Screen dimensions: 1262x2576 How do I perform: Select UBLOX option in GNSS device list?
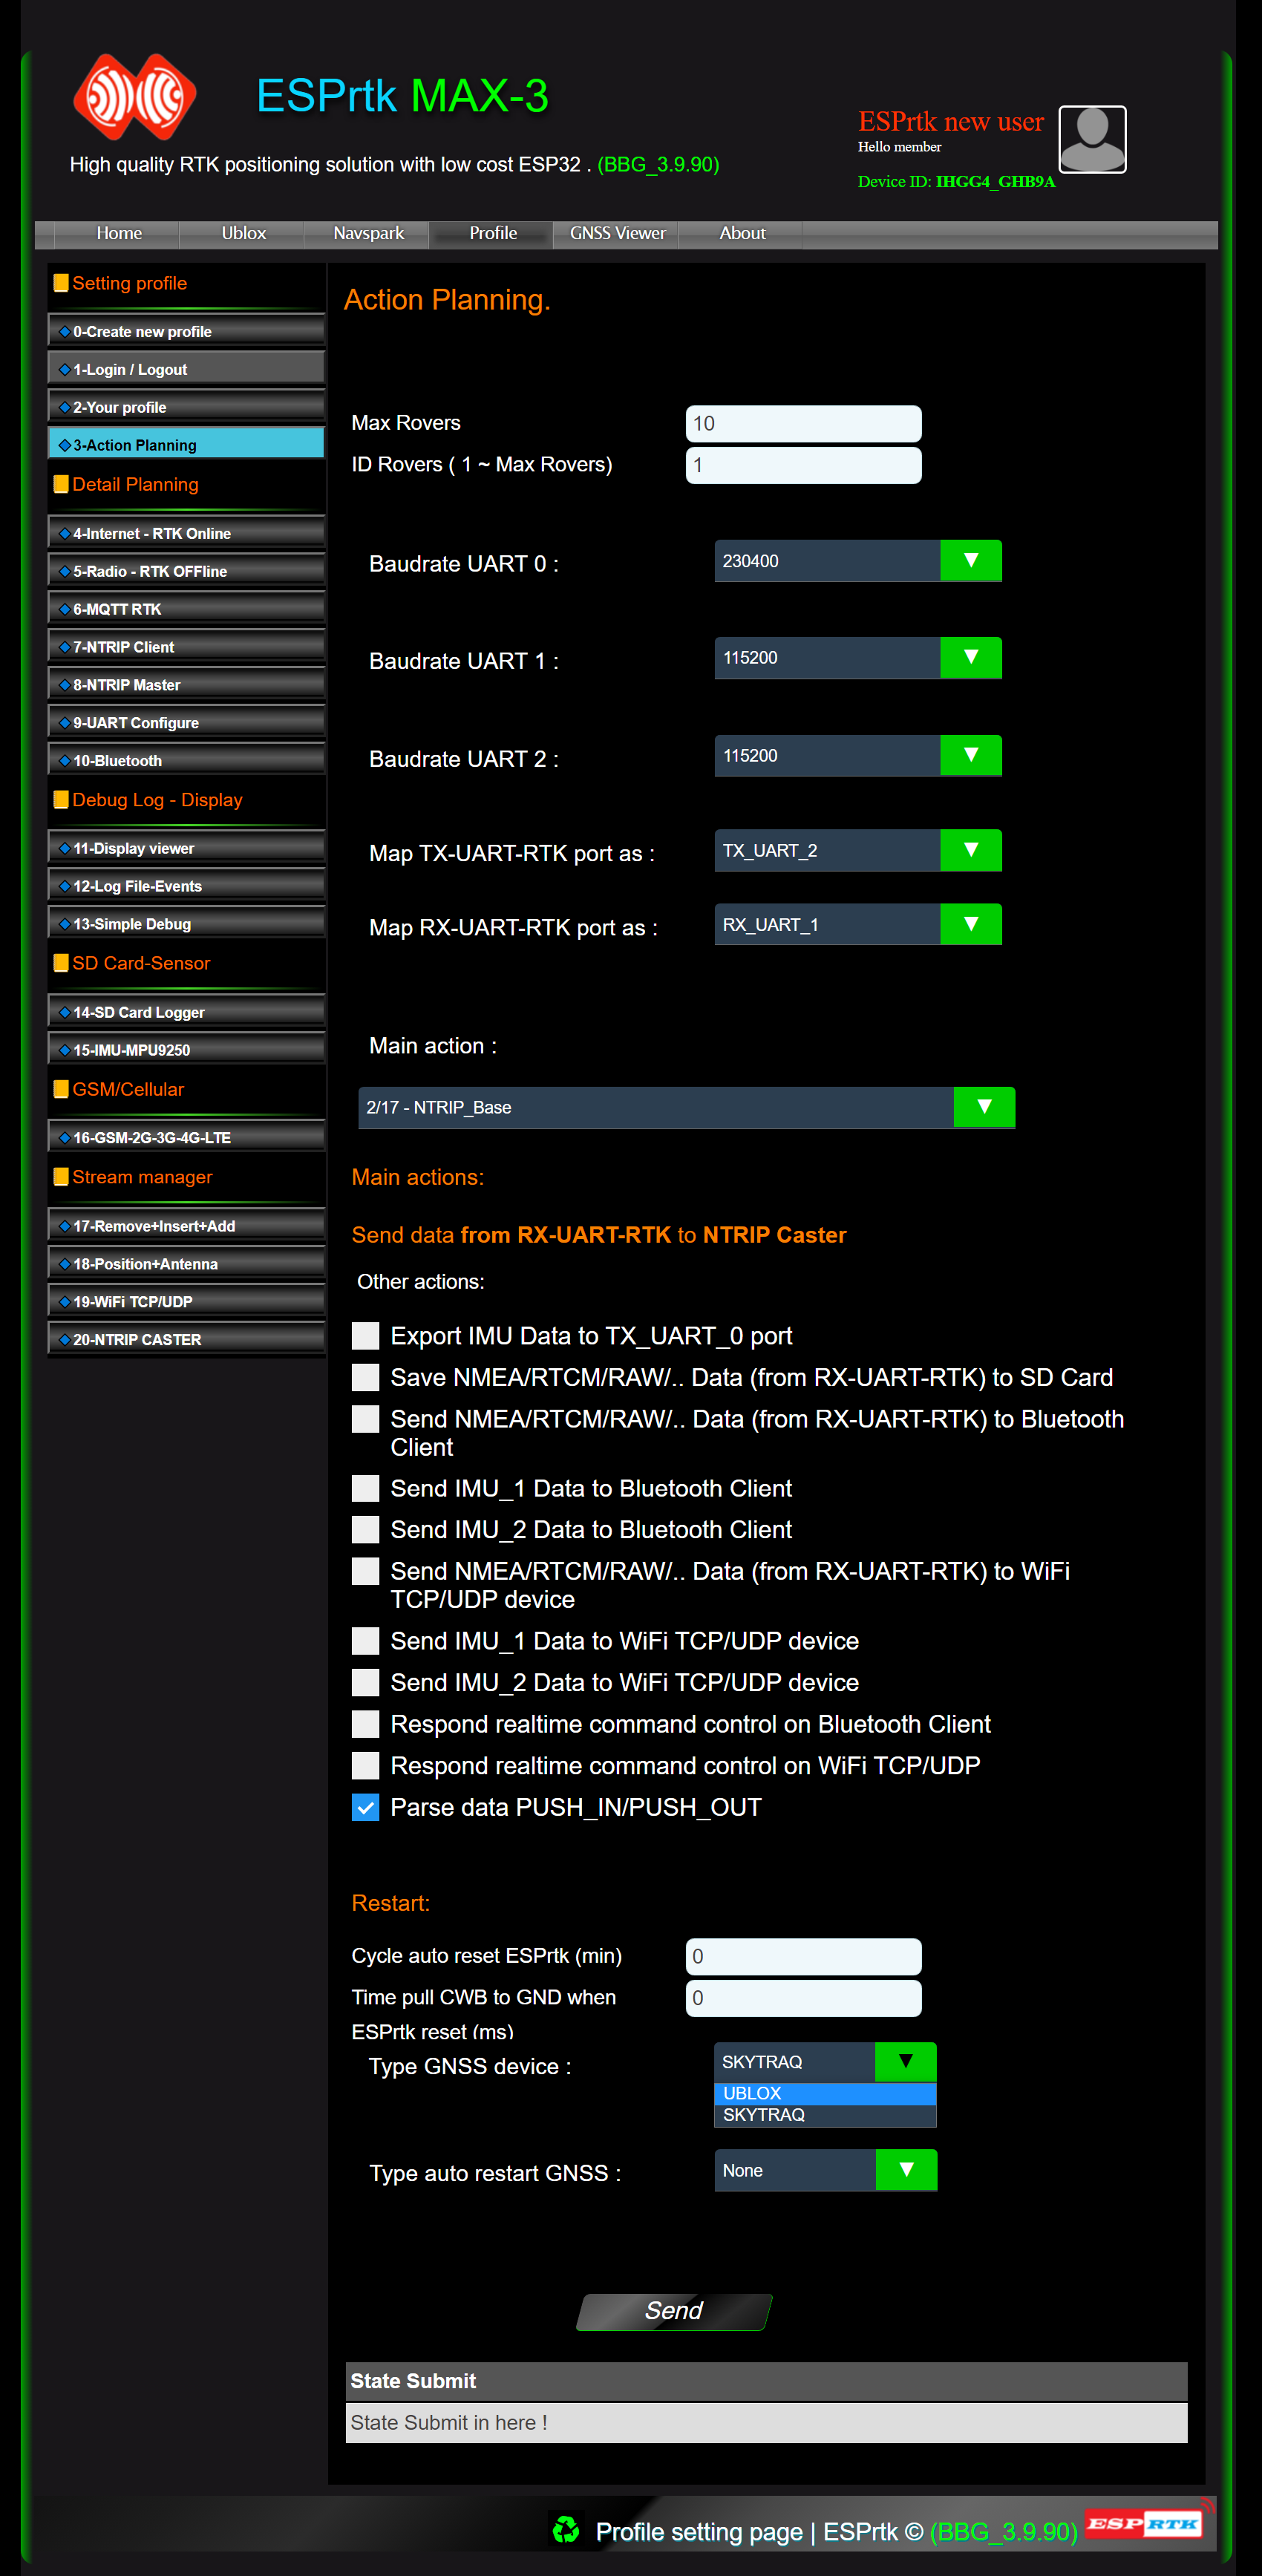(824, 2093)
